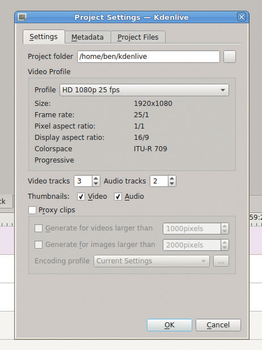Toggle Audio thumbnails checkbox
This screenshot has height=350, width=262.
[x=118, y=197]
